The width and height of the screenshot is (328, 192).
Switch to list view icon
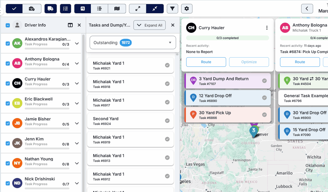click(x=100, y=9)
